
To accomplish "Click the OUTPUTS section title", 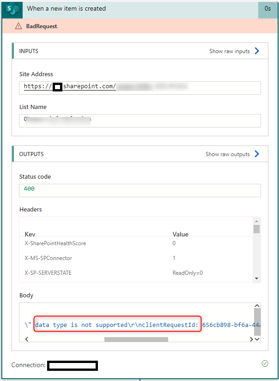I will 31,154.
